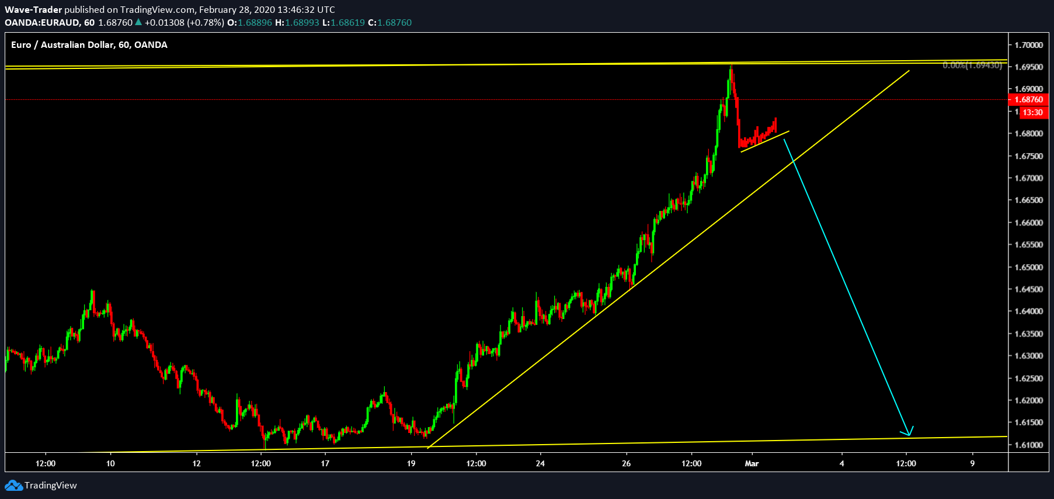Image resolution: width=1054 pixels, height=499 pixels.
Task: Click the close value C:1.68760 in header
Action: tap(389, 22)
